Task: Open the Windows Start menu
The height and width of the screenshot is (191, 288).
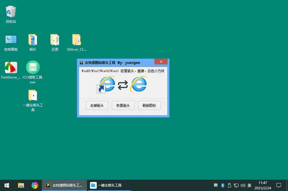Action: point(7,185)
